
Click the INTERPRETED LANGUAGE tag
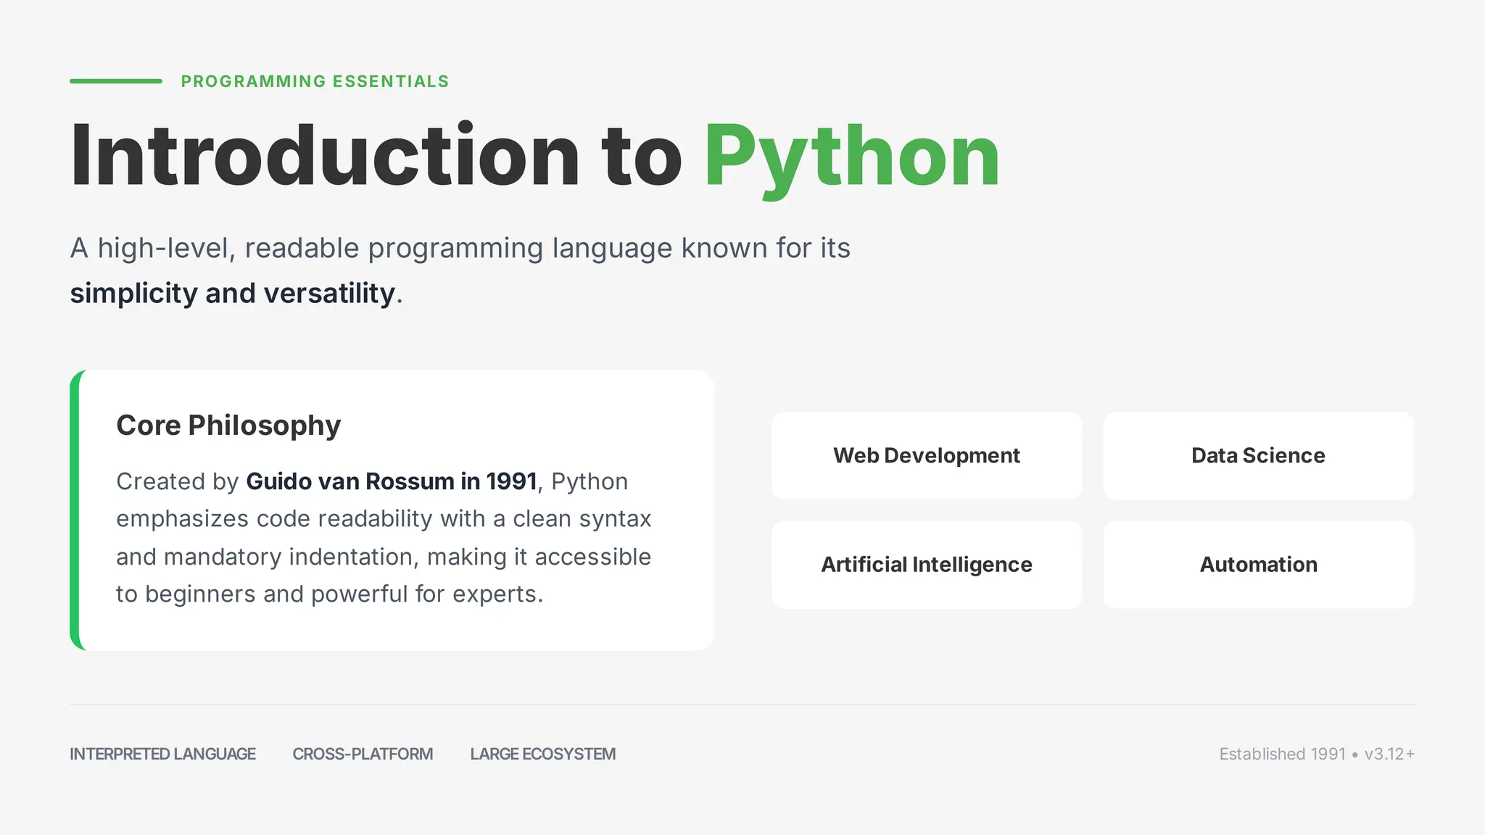click(162, 754)
